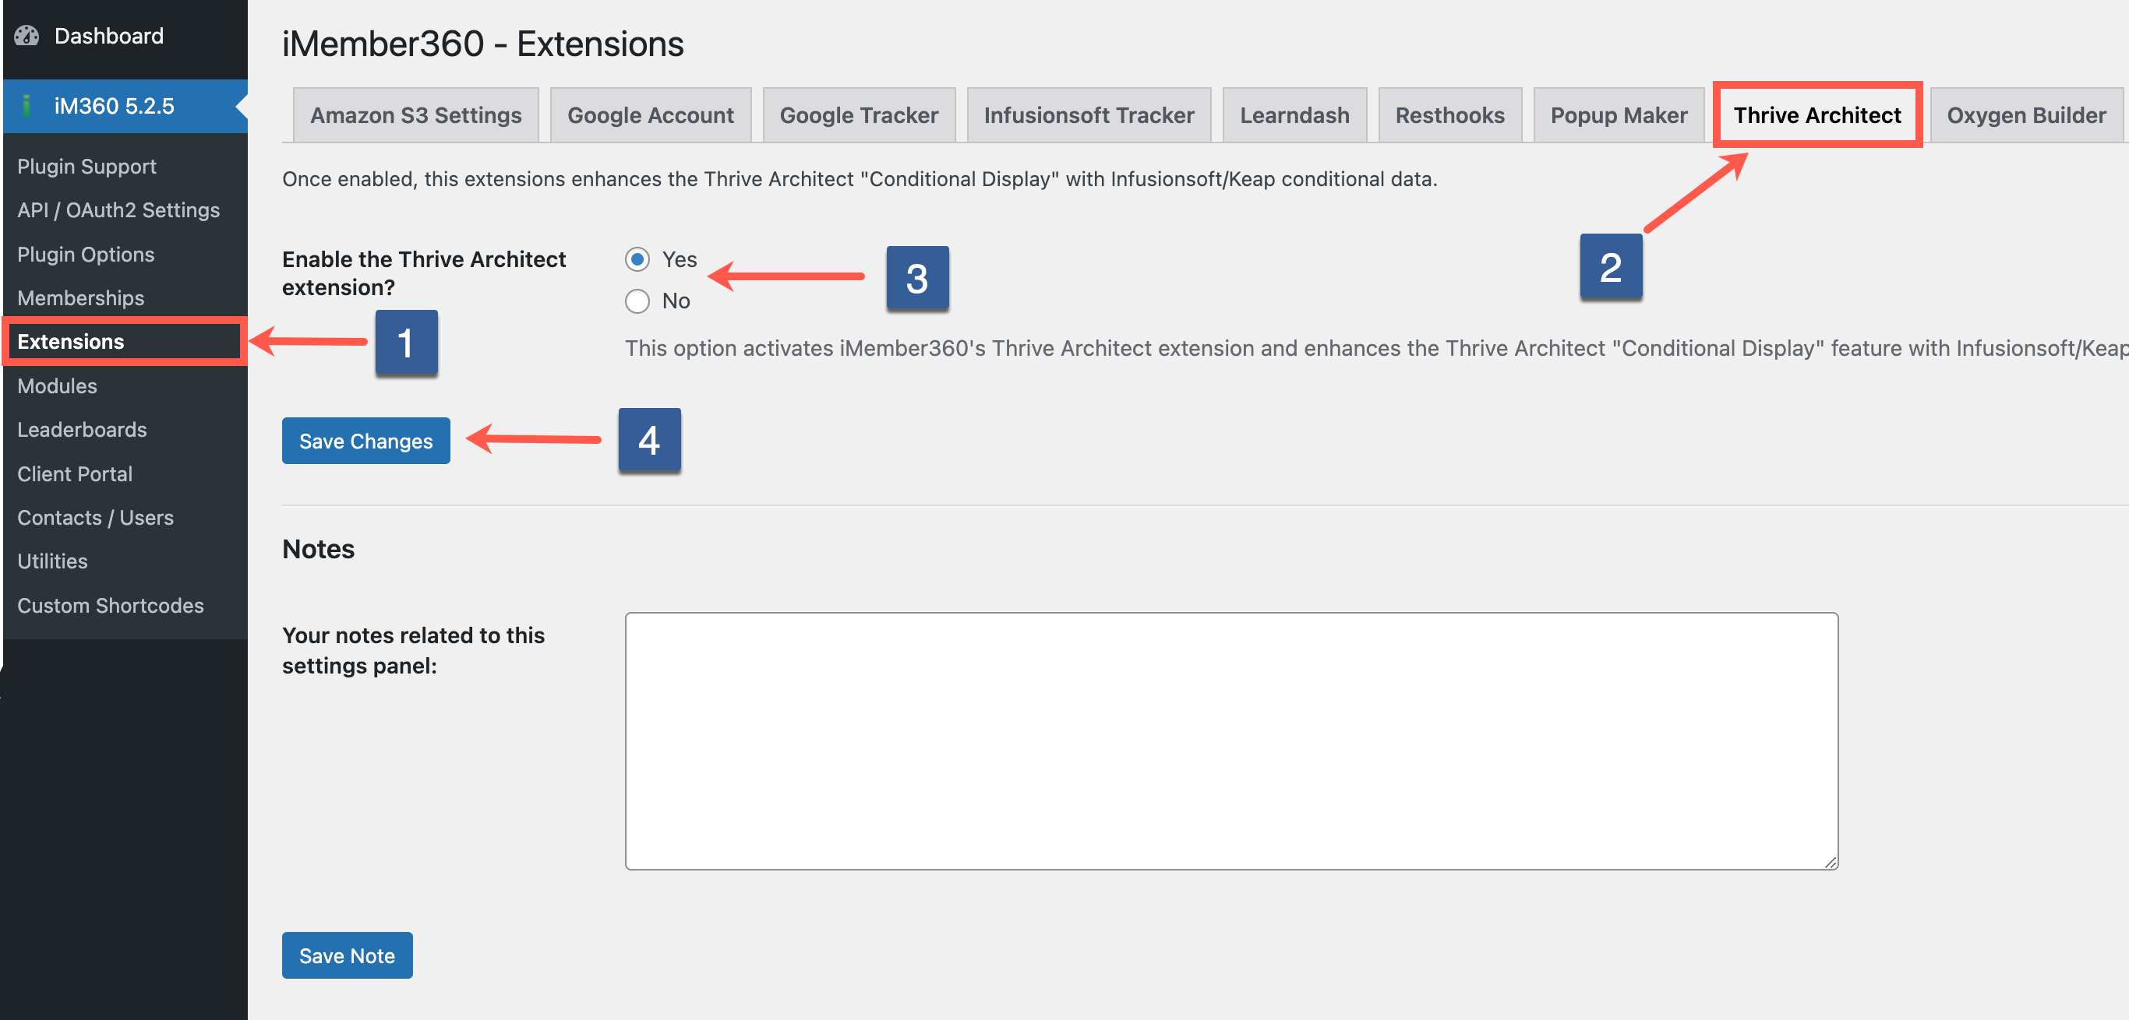
Task: Select the iM360 5.2.5 plugin icon
Action: click(x=28, y=106)
